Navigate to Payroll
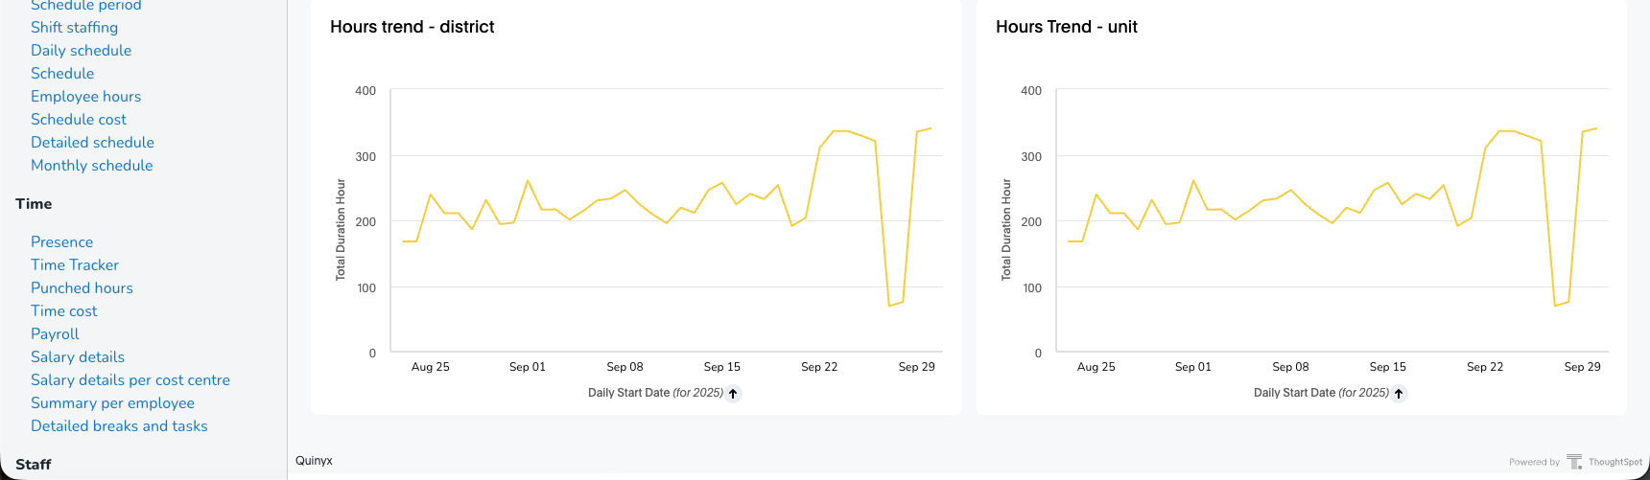 55,334
